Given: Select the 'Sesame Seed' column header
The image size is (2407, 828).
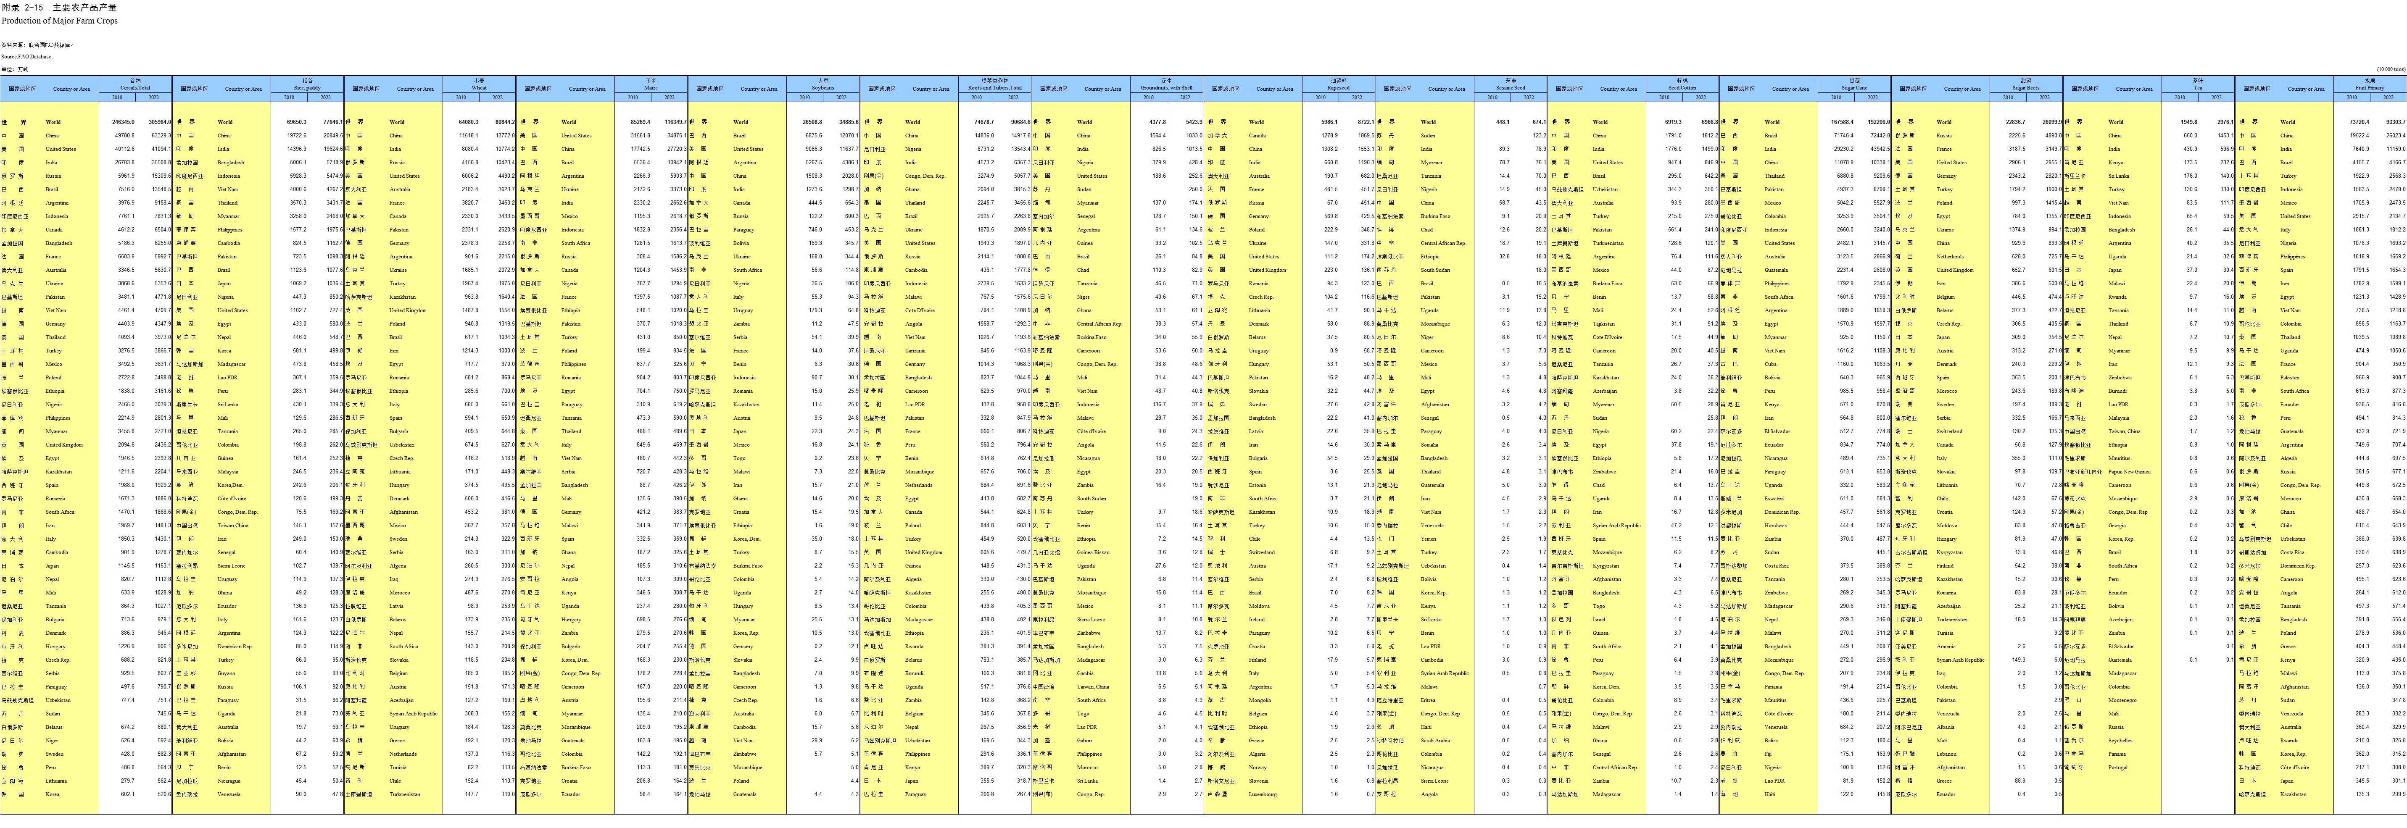Looking at the screenshot, I should pyautogui.click(x=1510, y=88).
